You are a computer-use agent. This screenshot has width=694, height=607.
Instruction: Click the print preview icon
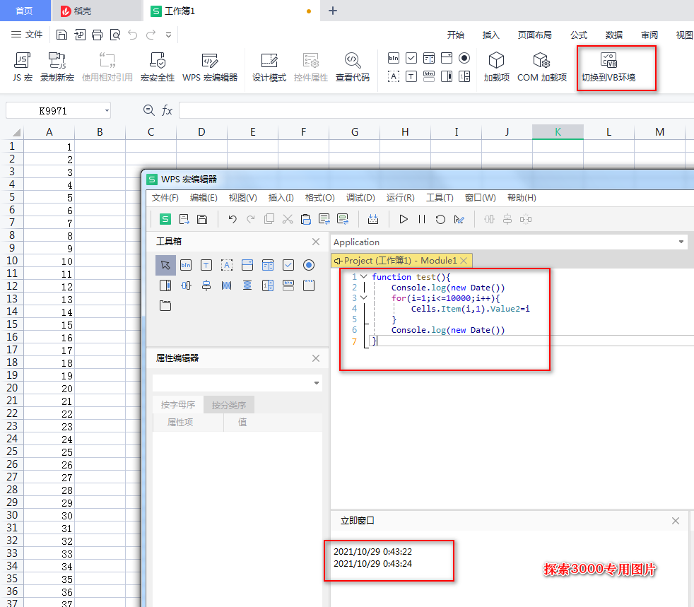coord(115,35)
